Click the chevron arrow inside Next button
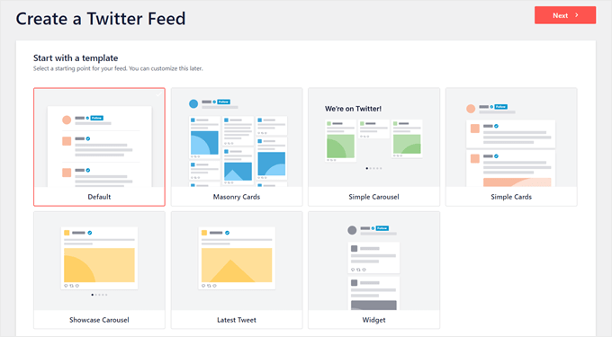This screenshot has width=612, height=337. pyautogui.click(x=577, y=15)
